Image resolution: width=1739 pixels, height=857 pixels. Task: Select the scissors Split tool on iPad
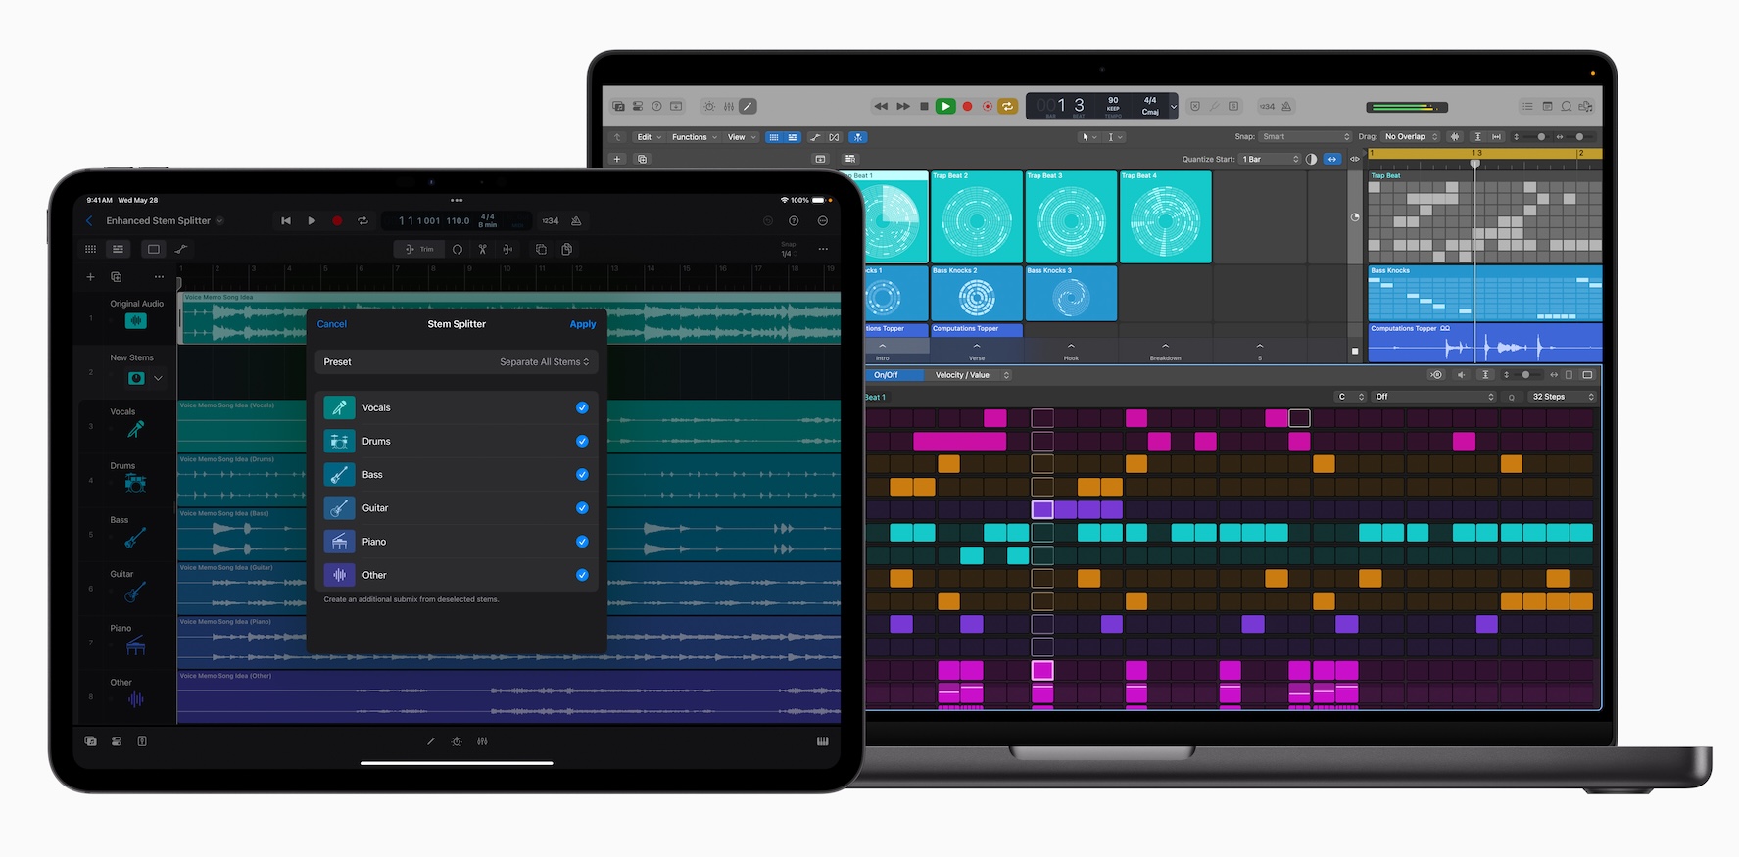(x=482, y=249)
